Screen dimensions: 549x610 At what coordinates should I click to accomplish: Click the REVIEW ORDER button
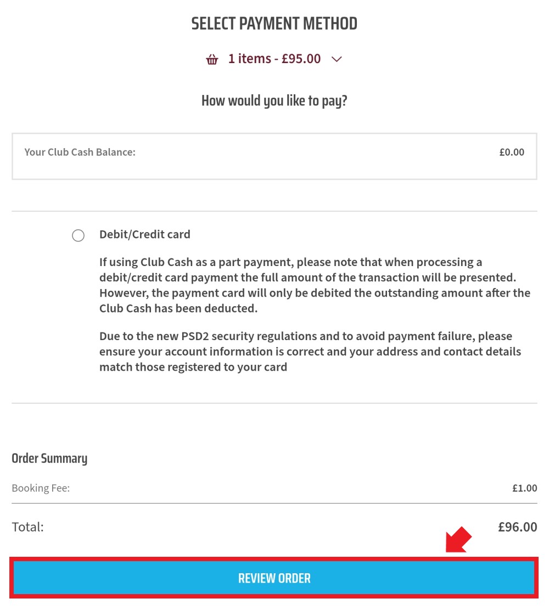click(x=274, y=578)
